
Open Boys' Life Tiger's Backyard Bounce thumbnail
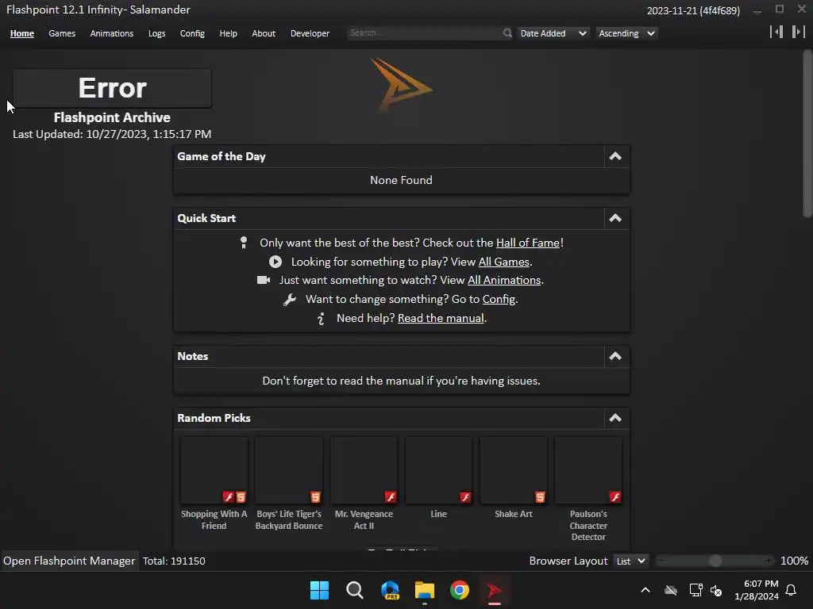coord(289,470)
